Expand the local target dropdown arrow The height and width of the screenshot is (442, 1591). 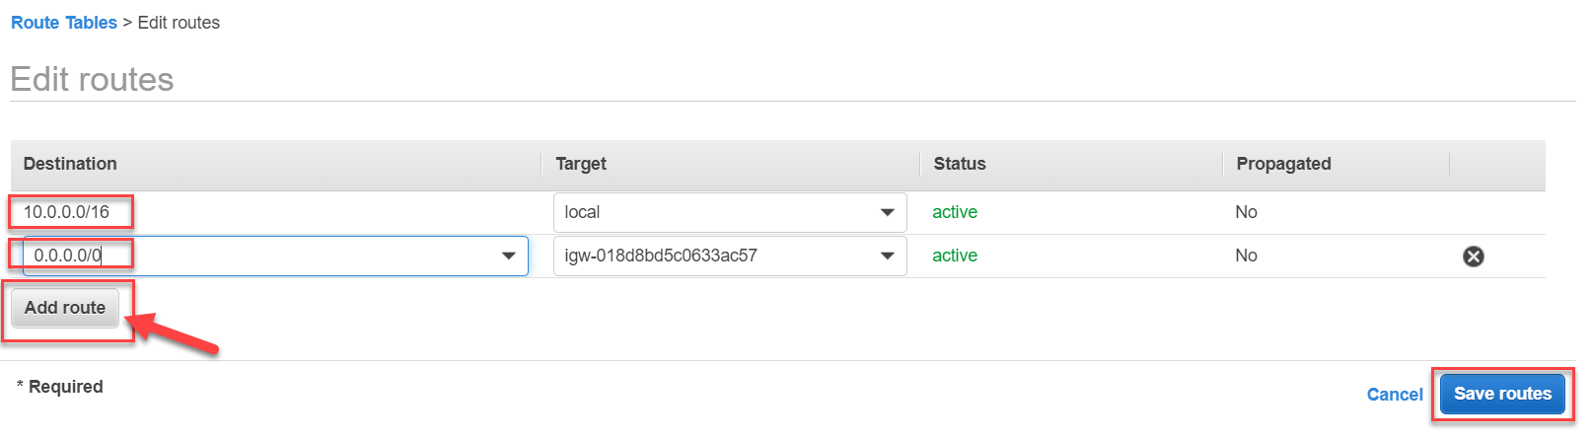pyautogui.click(x=887, y=212)
